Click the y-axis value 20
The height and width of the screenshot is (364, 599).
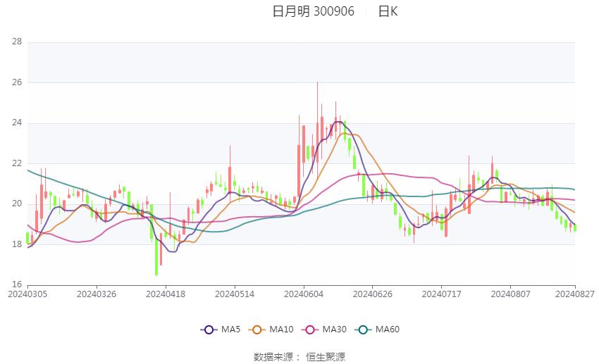pyautogui.click(x=17, y=203)
